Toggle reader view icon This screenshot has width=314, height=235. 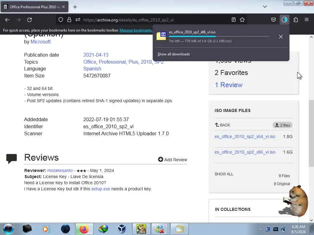coord(233,20)
